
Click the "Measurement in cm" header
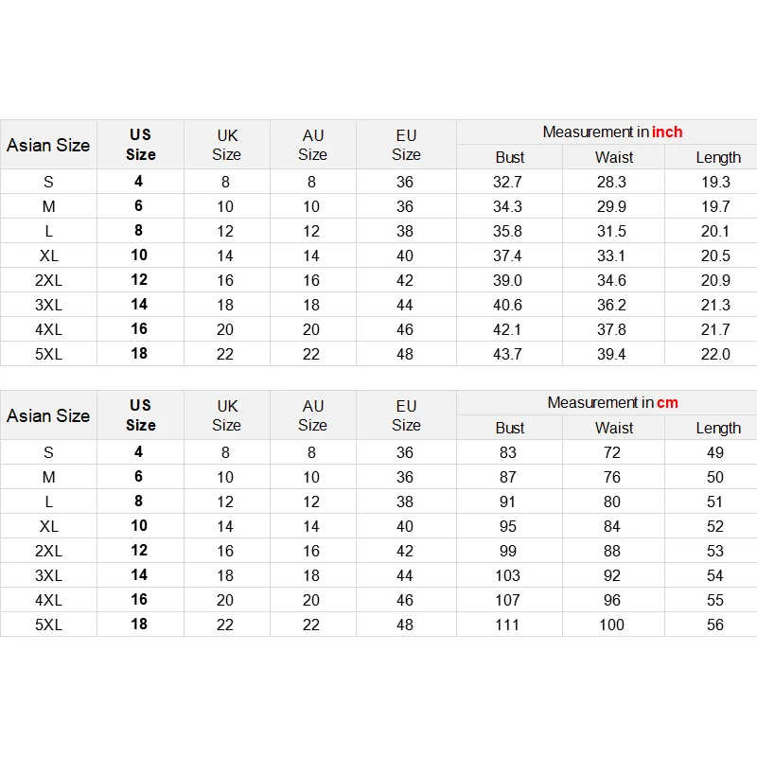(612, 403)
